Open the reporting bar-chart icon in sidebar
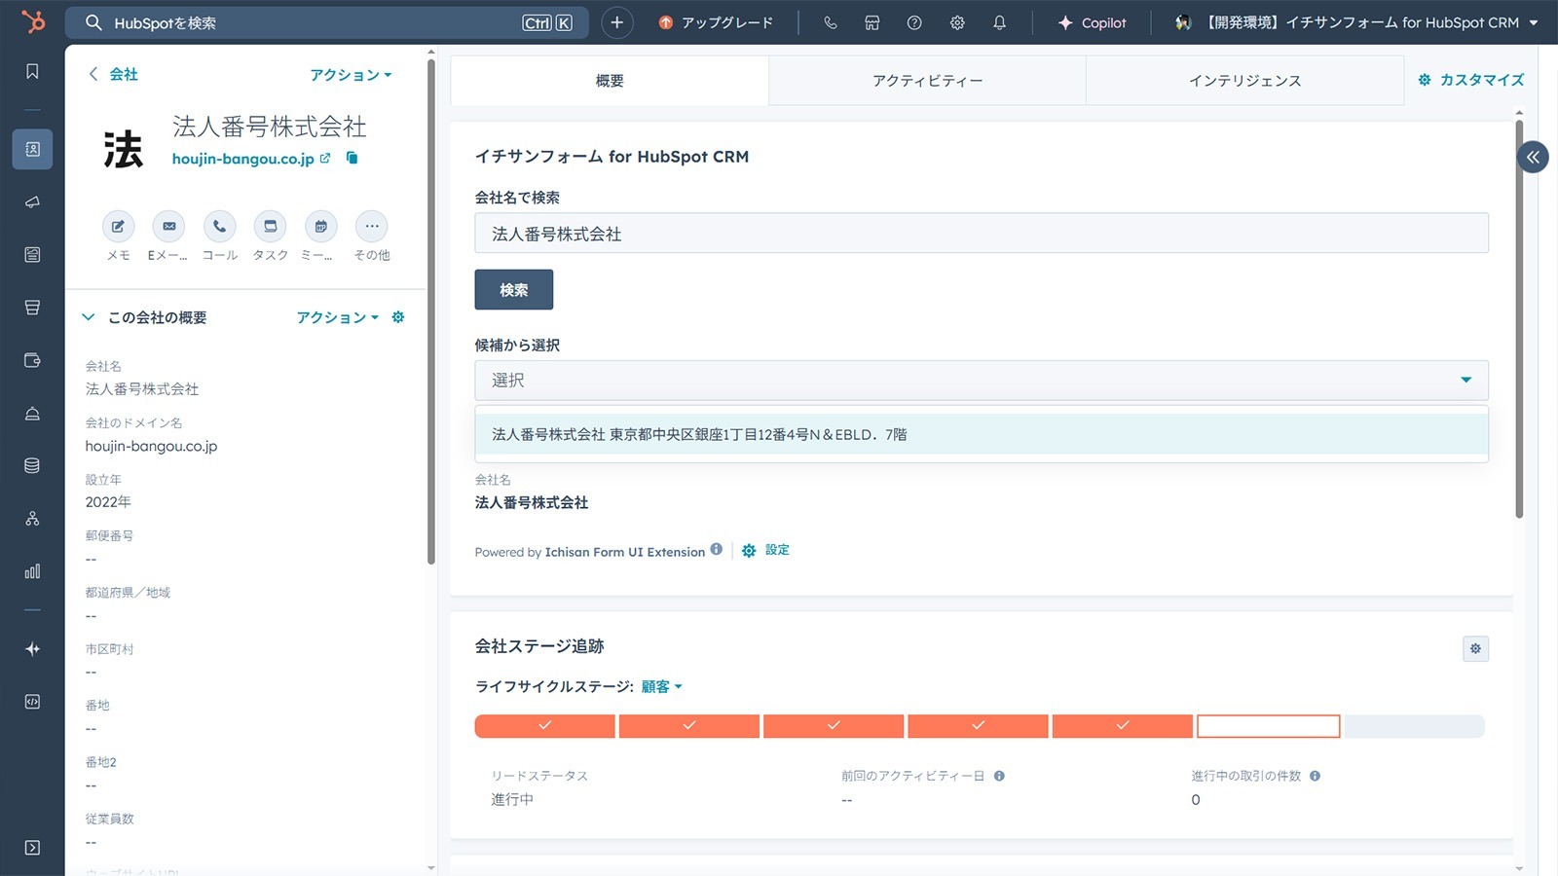Viewport: 1558px width, 876px height. click(x=32, y=571)
